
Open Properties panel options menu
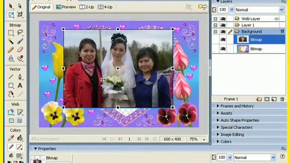(283, 149)
